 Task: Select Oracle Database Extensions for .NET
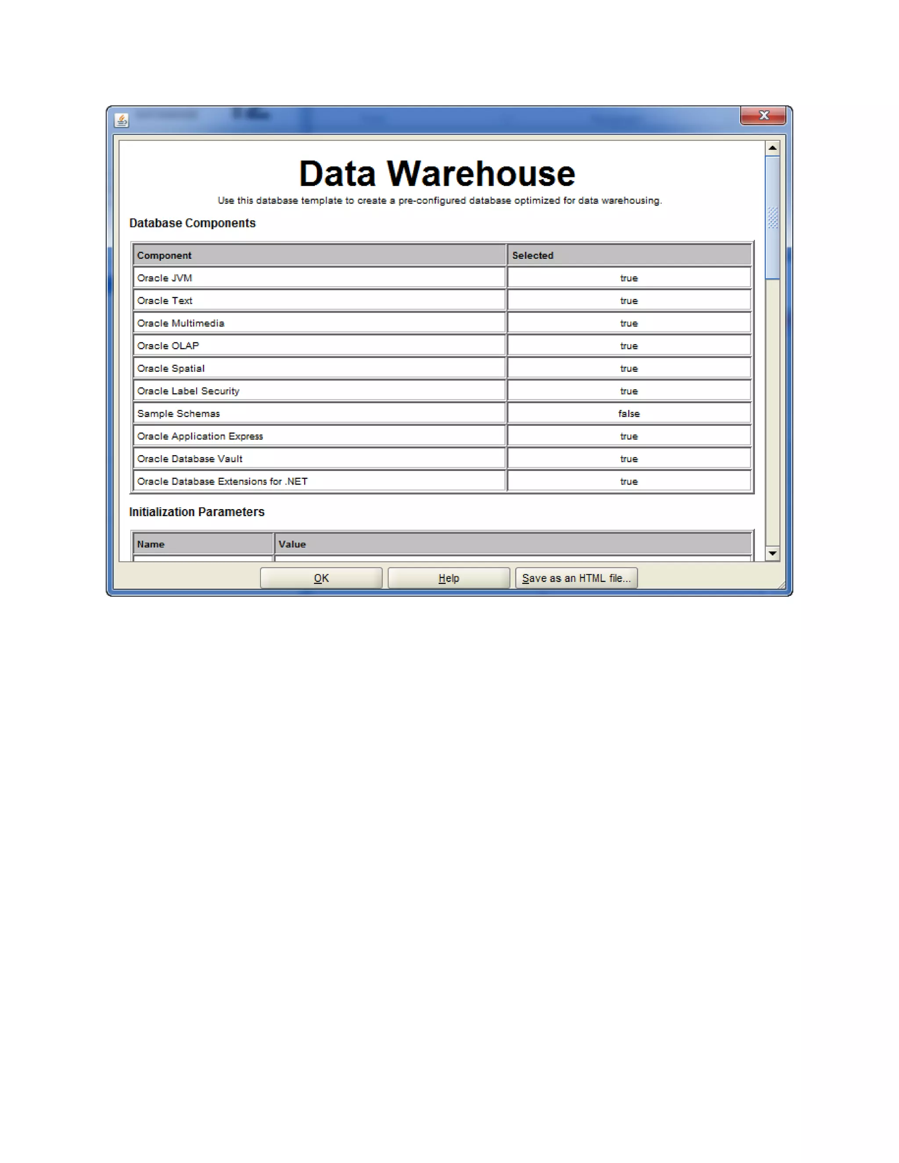[319, 481]
